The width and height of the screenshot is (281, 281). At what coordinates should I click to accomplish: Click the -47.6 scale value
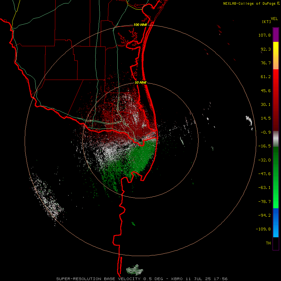pos(264,174)
